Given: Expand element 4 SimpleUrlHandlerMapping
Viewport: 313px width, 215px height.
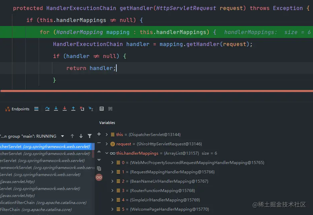Looking at the screenshot, I should 112,200.
